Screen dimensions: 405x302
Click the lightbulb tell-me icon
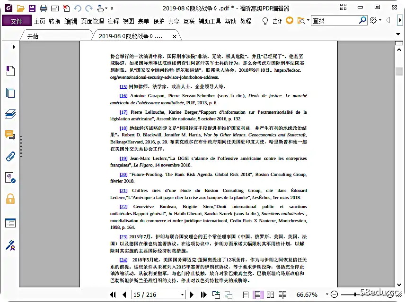pyautogui.click(x=265, y=21)
